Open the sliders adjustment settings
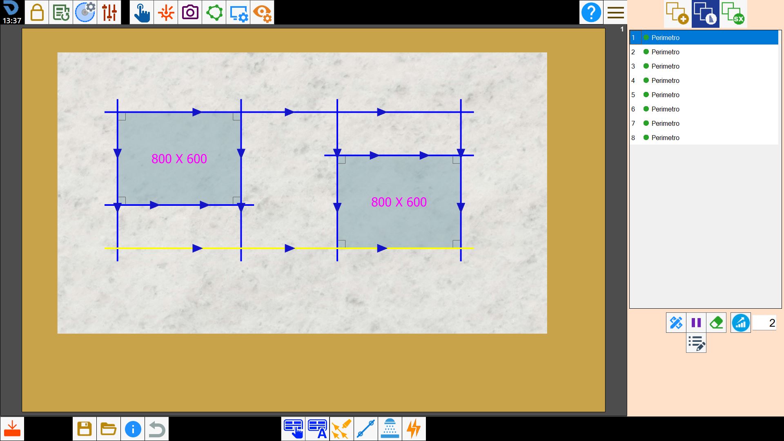Viewport: 784px width, 441px height. click(109, 12)
